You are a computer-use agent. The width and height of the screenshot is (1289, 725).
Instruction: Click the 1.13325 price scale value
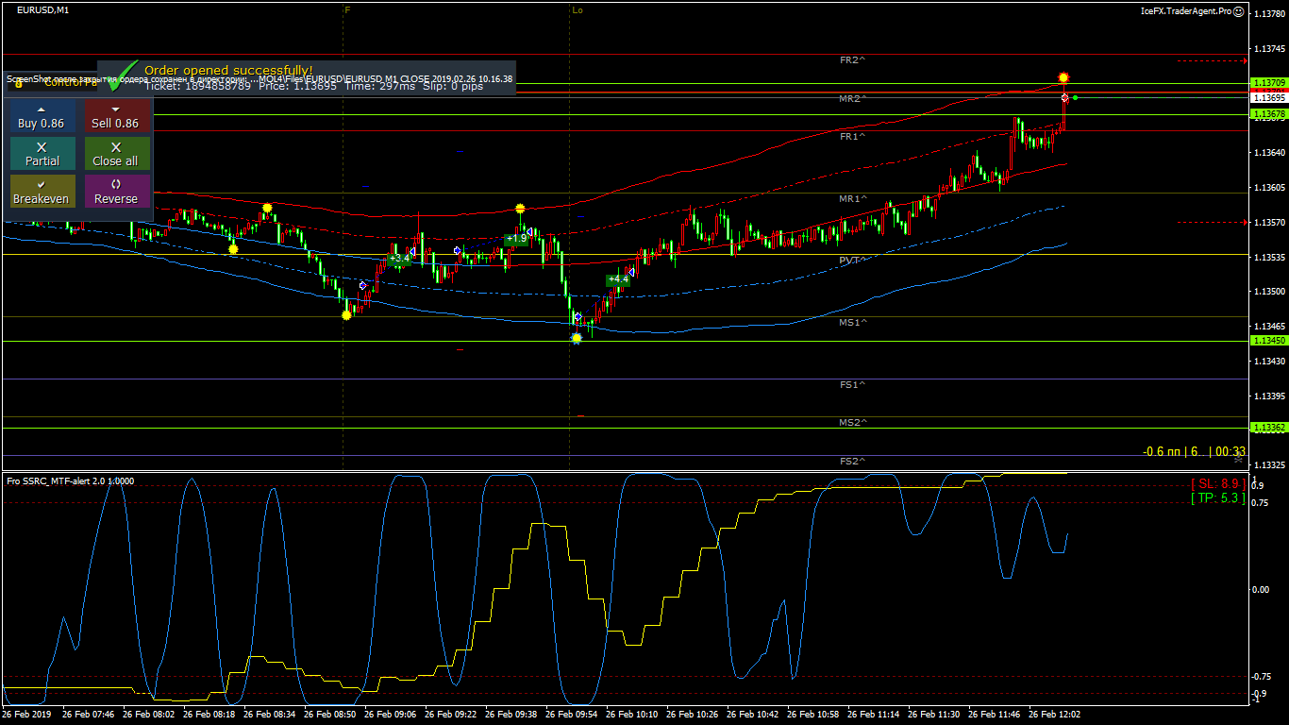point(1267,465)
